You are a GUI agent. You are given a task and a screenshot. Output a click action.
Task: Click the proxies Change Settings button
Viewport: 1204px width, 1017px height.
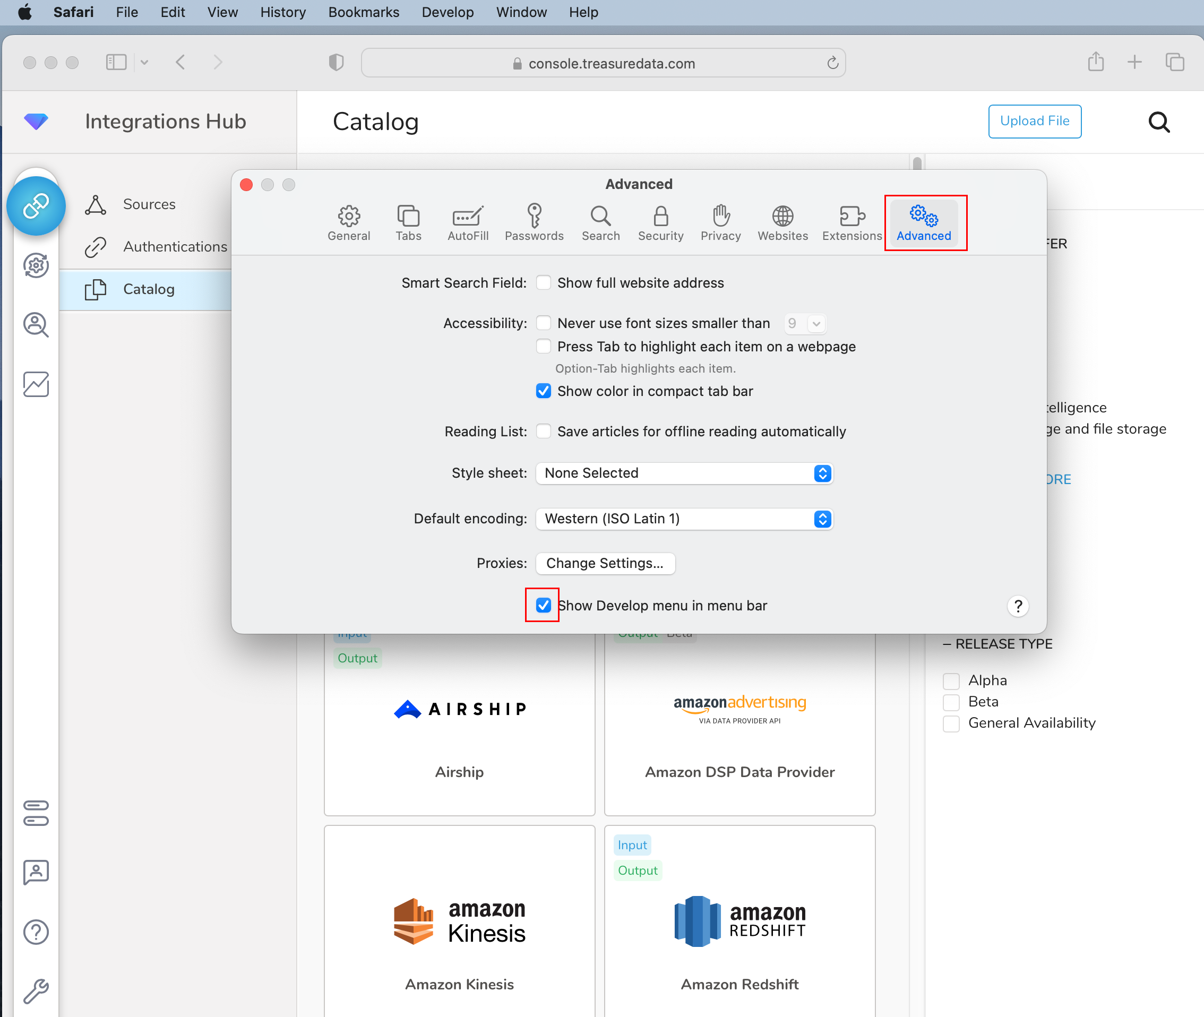604,563
